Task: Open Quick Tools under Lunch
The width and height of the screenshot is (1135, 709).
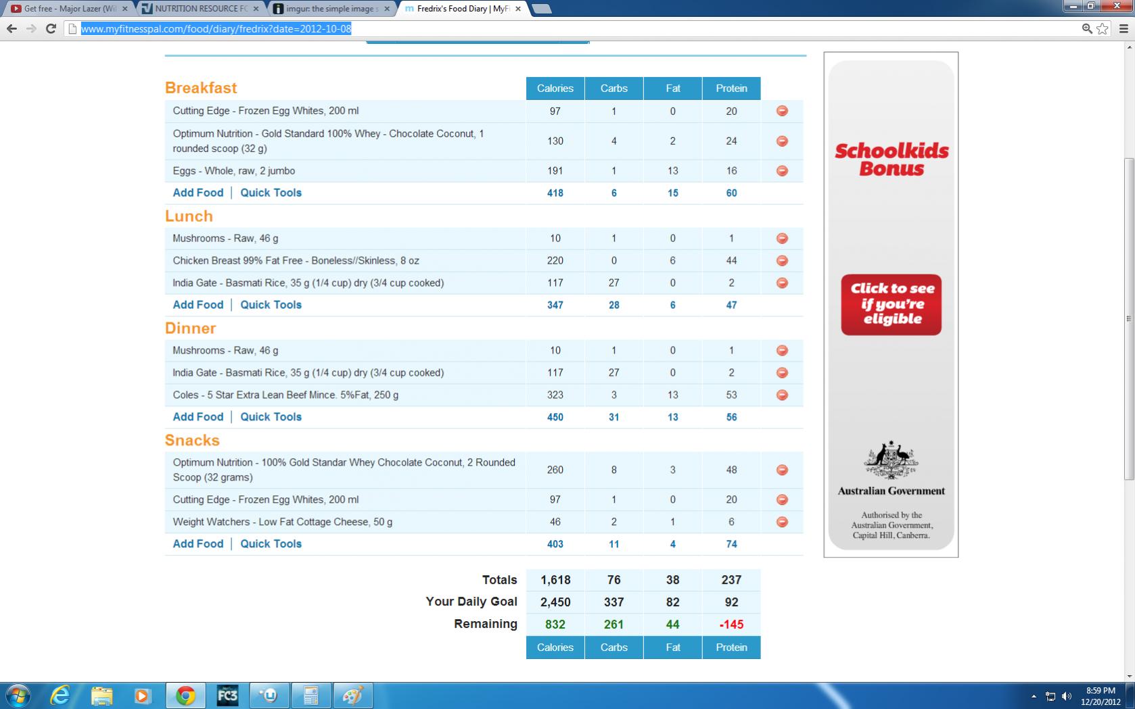Action: click(x=271, y=305)
